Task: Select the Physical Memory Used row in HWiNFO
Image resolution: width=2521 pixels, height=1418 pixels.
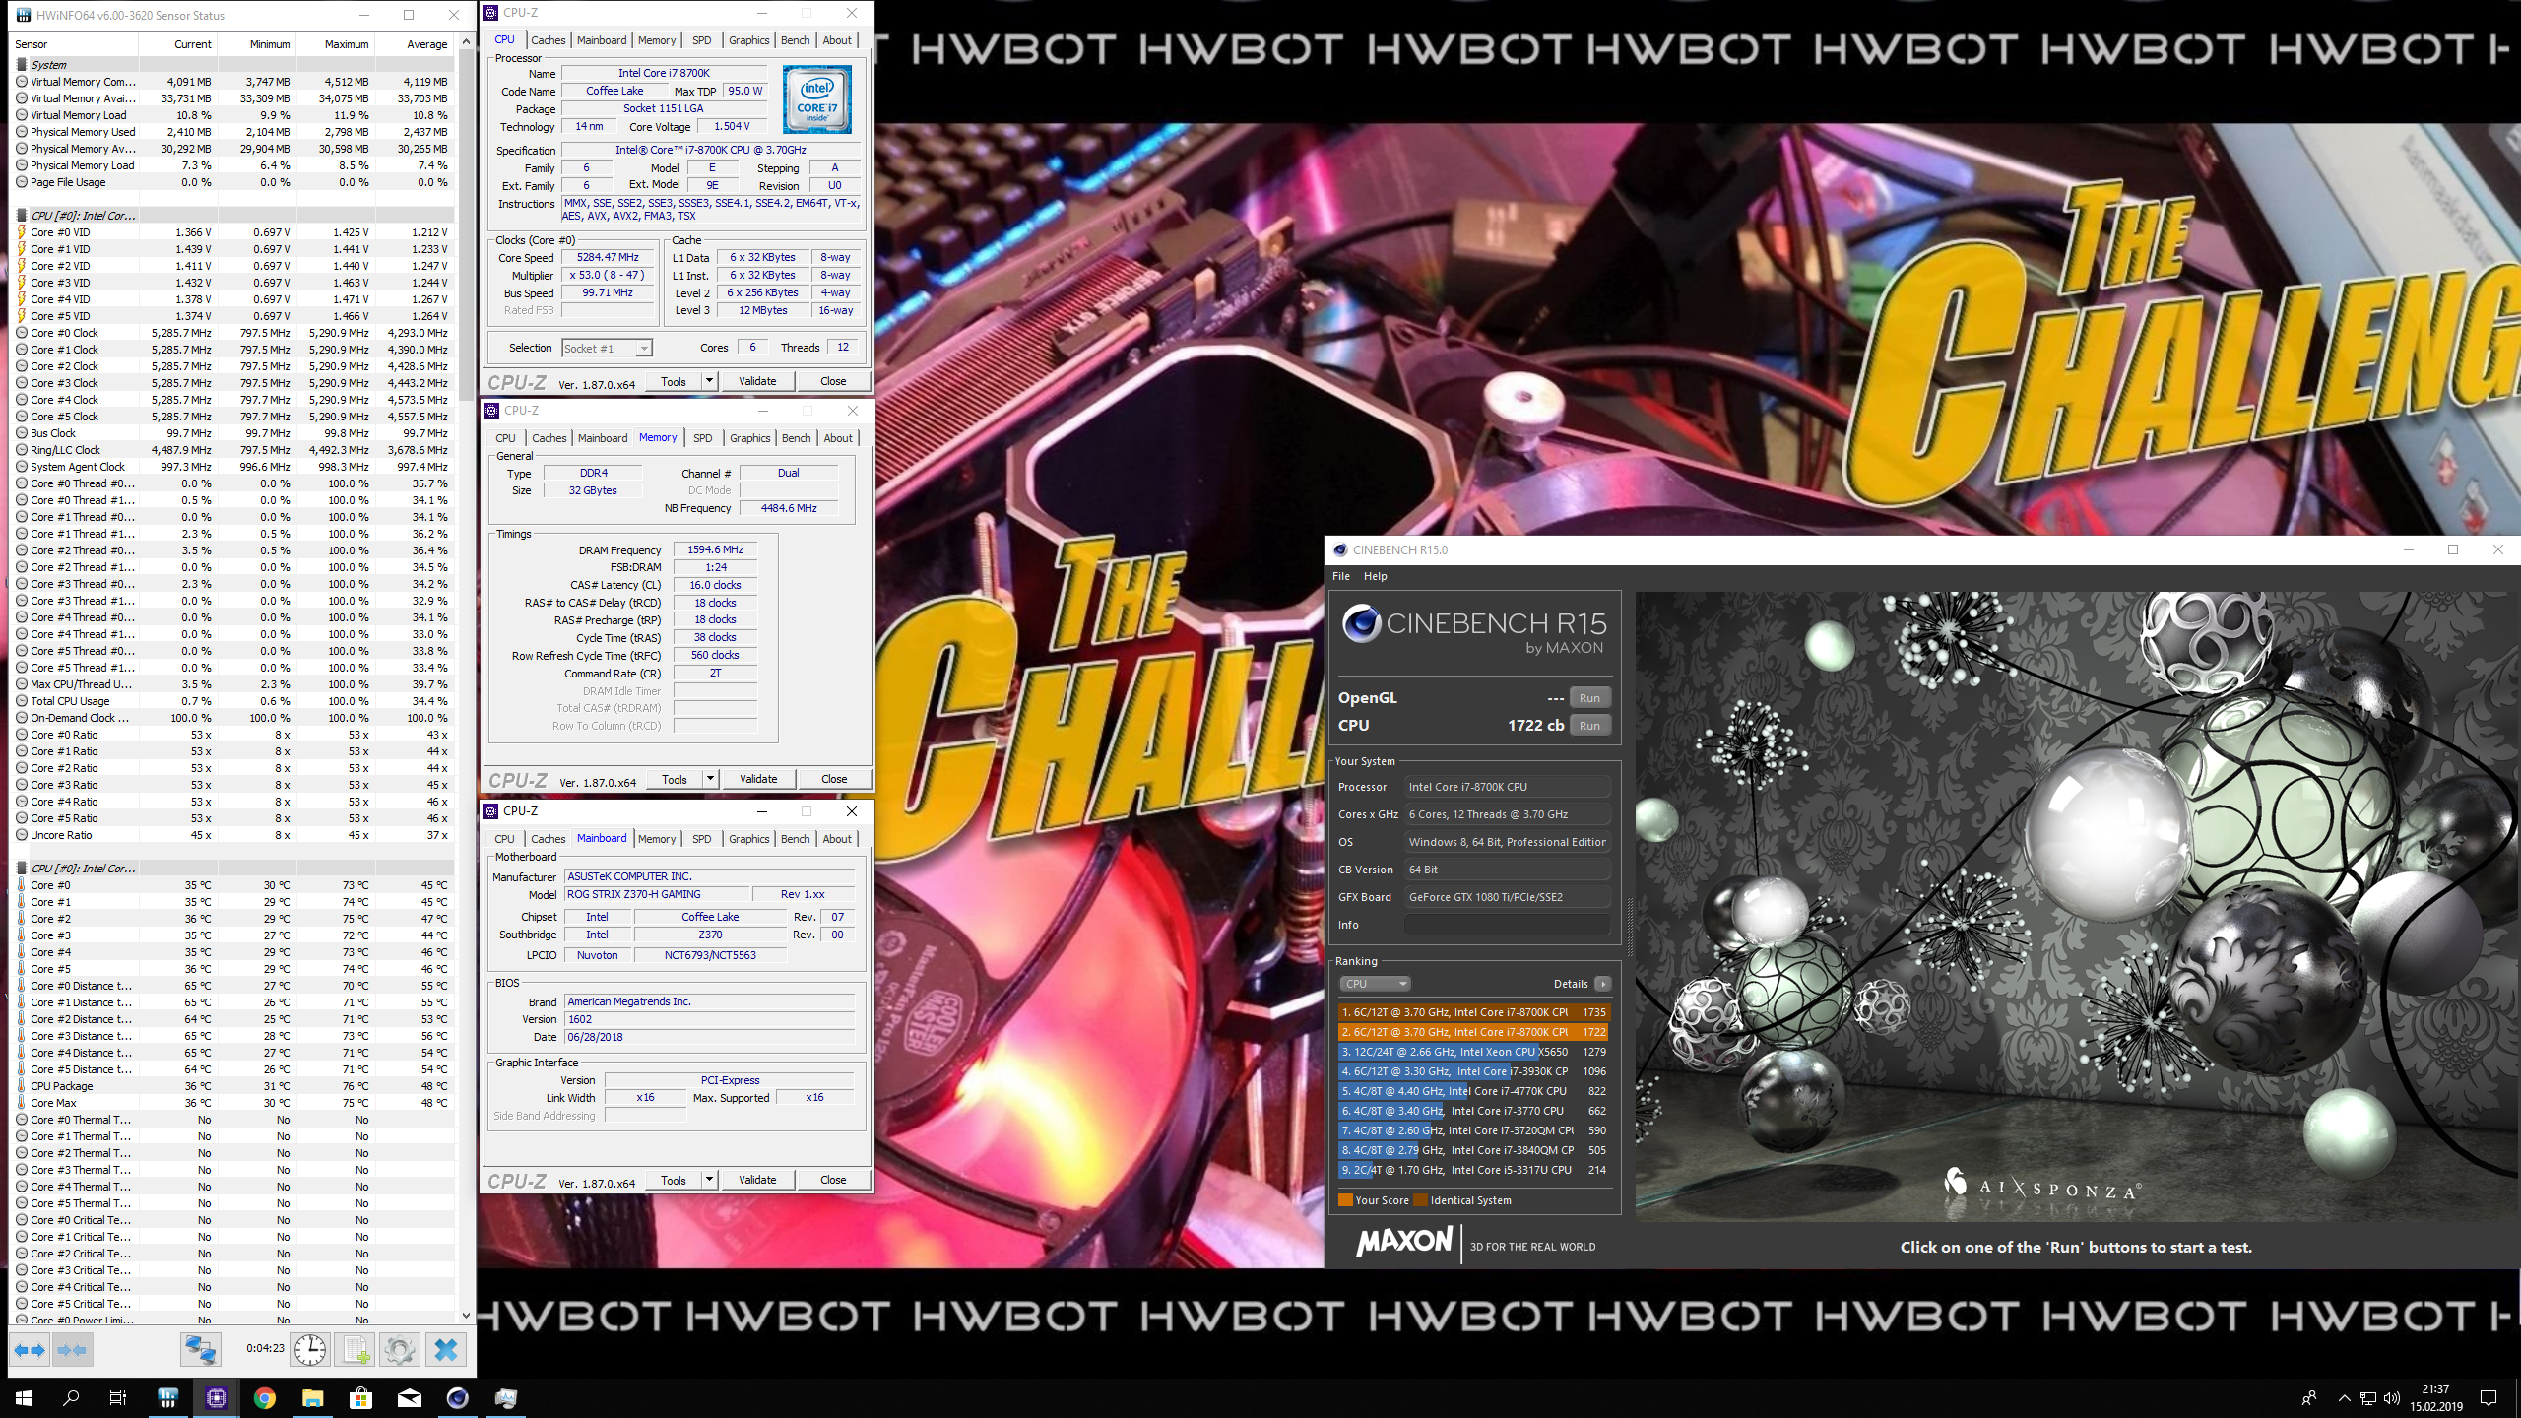Action: coord(231,132)
